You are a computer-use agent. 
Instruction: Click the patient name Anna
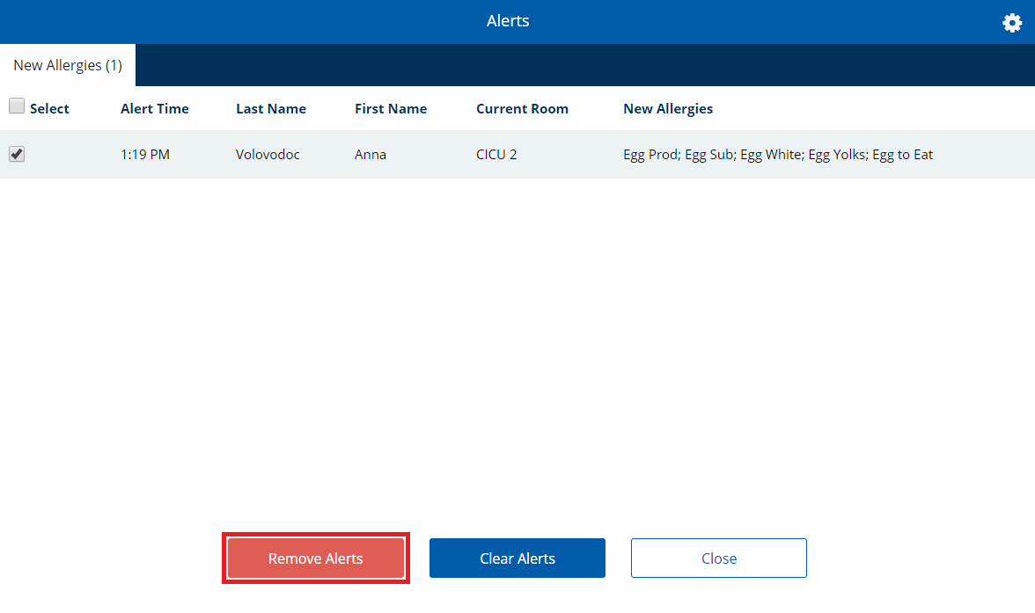pos(370,153)
